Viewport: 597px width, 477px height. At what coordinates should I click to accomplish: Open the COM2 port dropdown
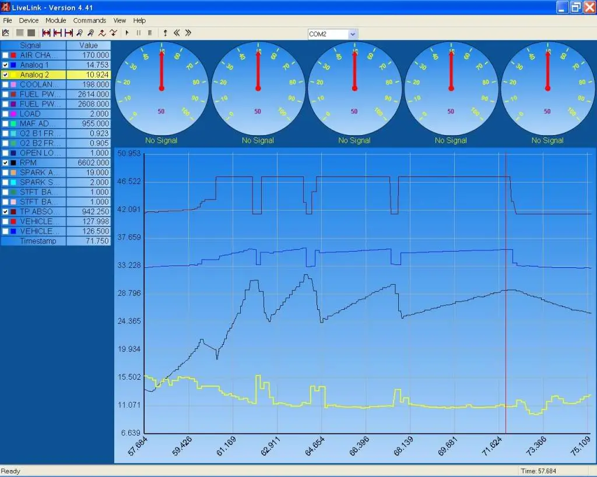(x=353, y=34)
